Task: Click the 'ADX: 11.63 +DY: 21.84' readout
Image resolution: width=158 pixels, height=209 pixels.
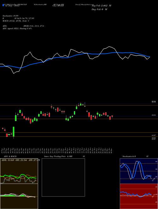Action: [21, 160]
